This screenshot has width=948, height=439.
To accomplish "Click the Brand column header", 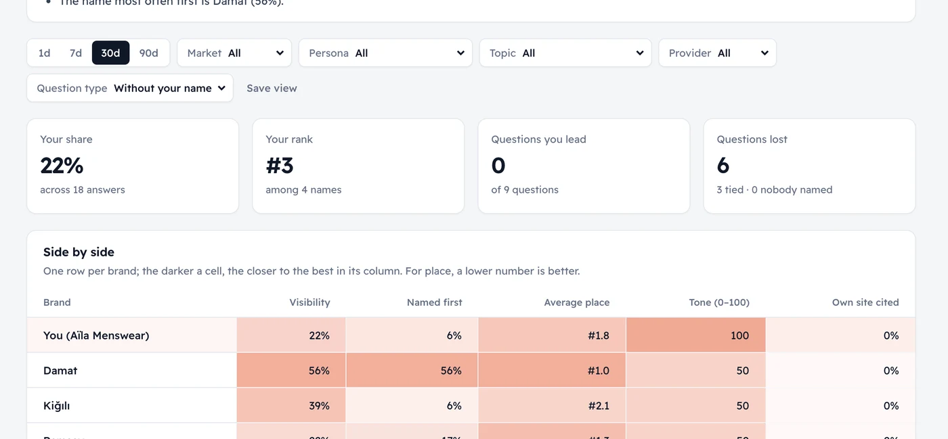I will click(x=57, y=302).
